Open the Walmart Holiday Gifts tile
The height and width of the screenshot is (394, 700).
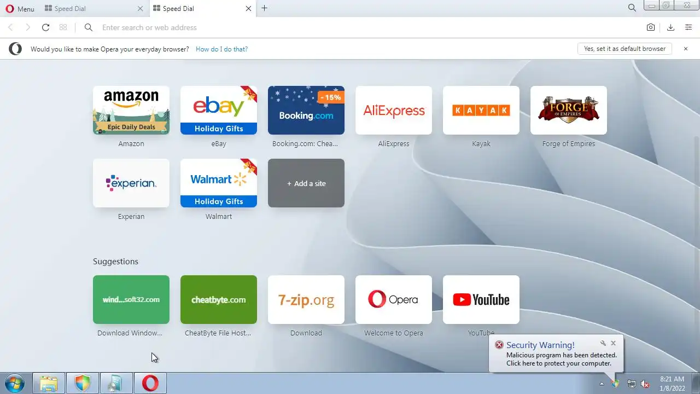[219, 183]
